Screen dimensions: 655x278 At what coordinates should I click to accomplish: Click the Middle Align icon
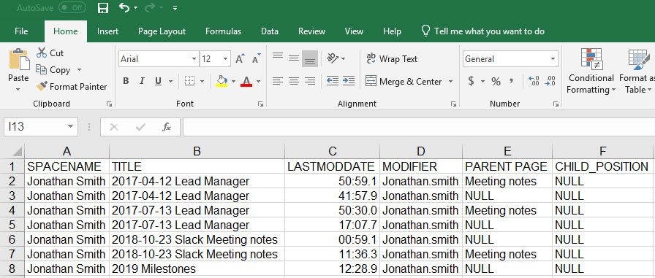[294, 59]
